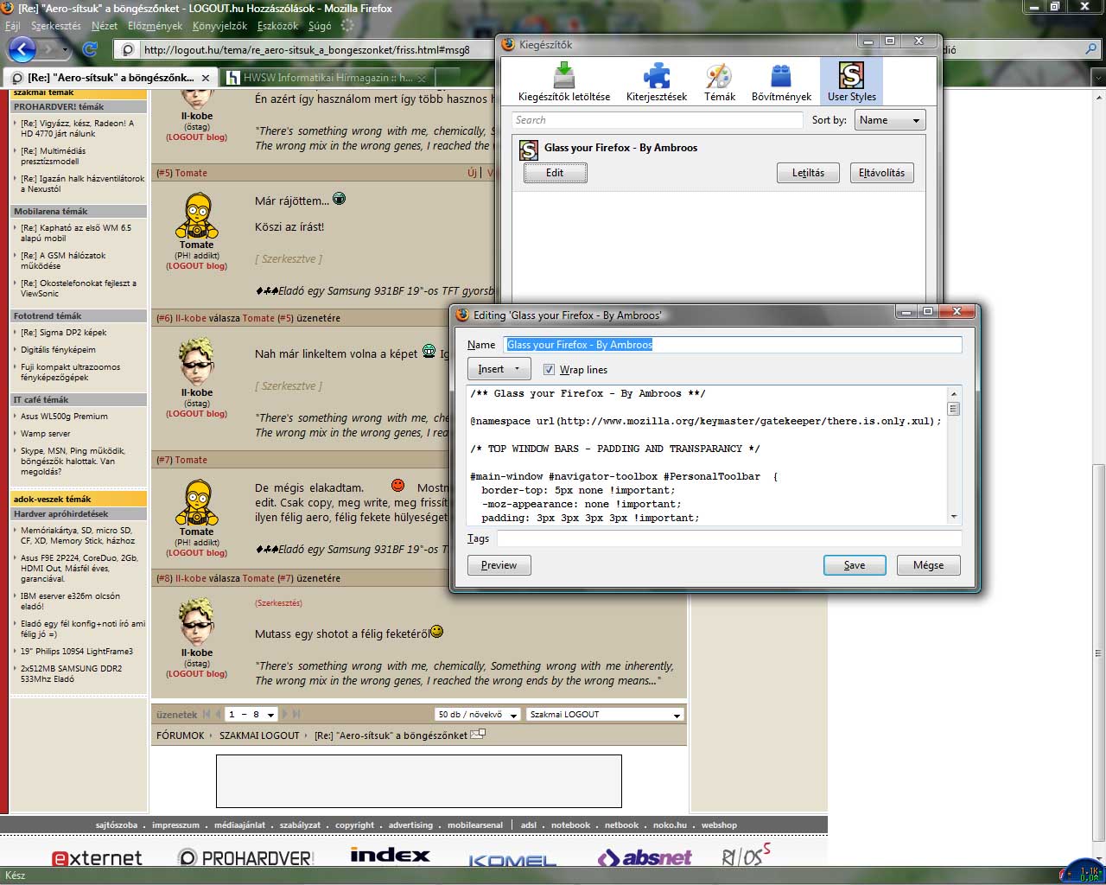The height and width of the screenshot is (885, 1106).
Task: Open the Eszközök menu
Action: (277, 26)
